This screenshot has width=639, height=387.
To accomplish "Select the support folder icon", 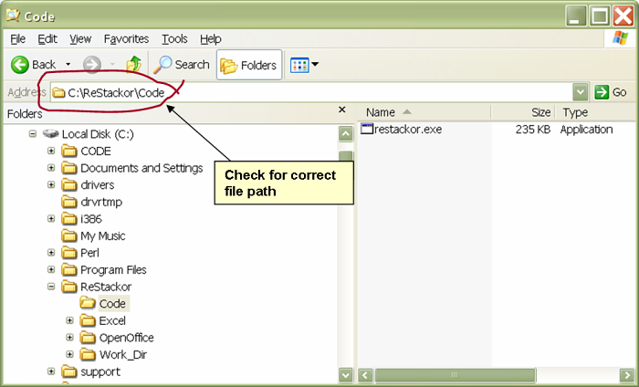I will click(68, 371).
